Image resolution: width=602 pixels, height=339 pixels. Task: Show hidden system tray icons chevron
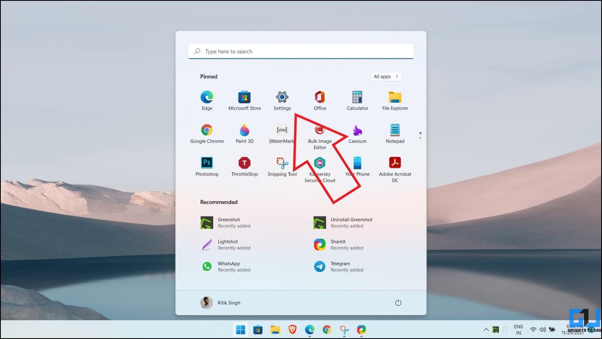(486, 330)
